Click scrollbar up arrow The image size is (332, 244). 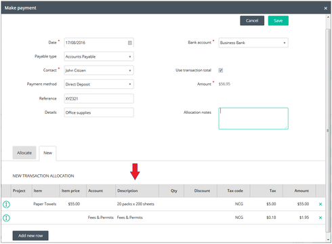click(328, 17)
